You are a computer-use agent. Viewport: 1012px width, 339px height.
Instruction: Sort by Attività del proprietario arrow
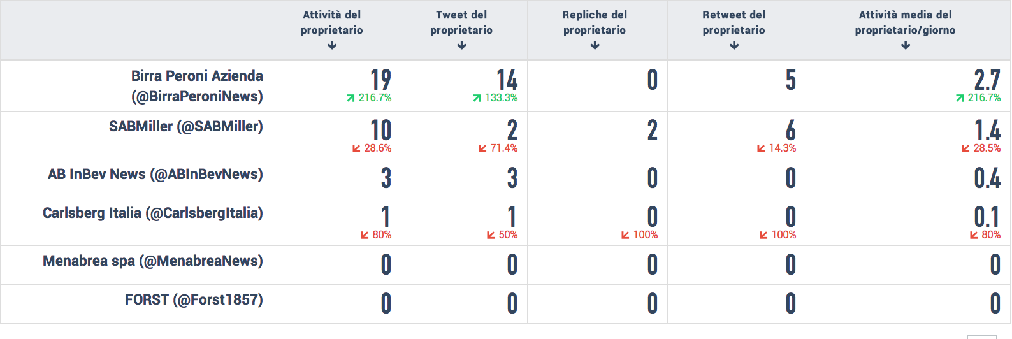tap(332, 45)
